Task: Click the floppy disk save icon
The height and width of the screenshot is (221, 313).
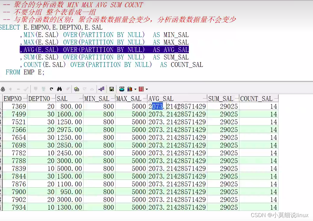Action: [x=112, y=89]
